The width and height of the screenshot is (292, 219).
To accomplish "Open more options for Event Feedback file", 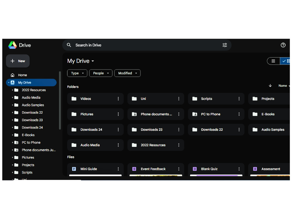I will click(x=179, y=169).
